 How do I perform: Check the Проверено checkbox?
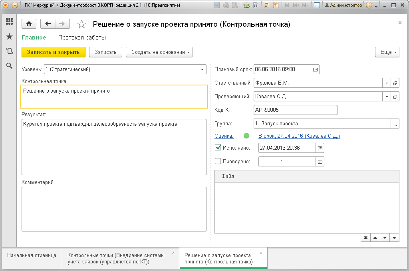click(218, 161)
